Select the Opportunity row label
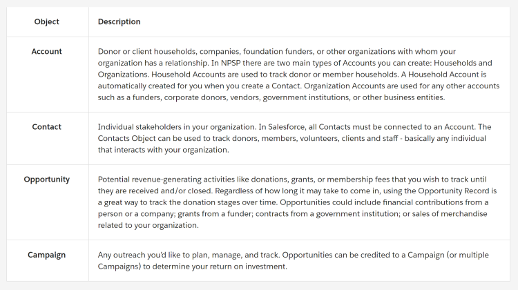This screenshot has height=290, width=518. [46, 180]
